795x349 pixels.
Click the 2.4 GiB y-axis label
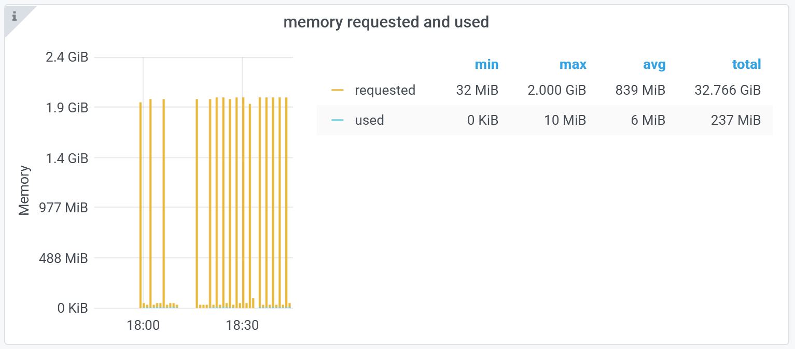click(67, 57)
